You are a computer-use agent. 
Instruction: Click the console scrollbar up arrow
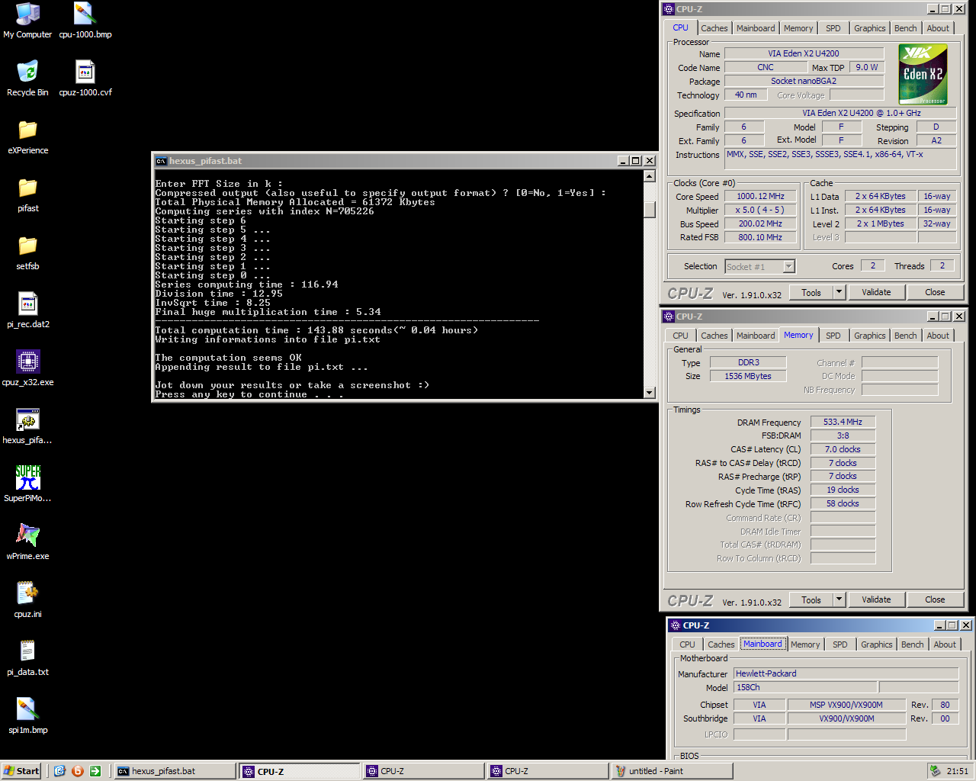pos(650,176)
